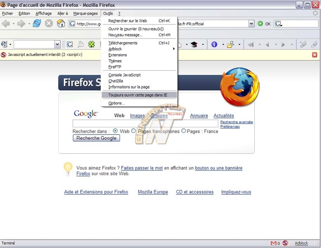
Task: Click the Recherche Google button
Action: pyautogui.click(x=96, y=138)
